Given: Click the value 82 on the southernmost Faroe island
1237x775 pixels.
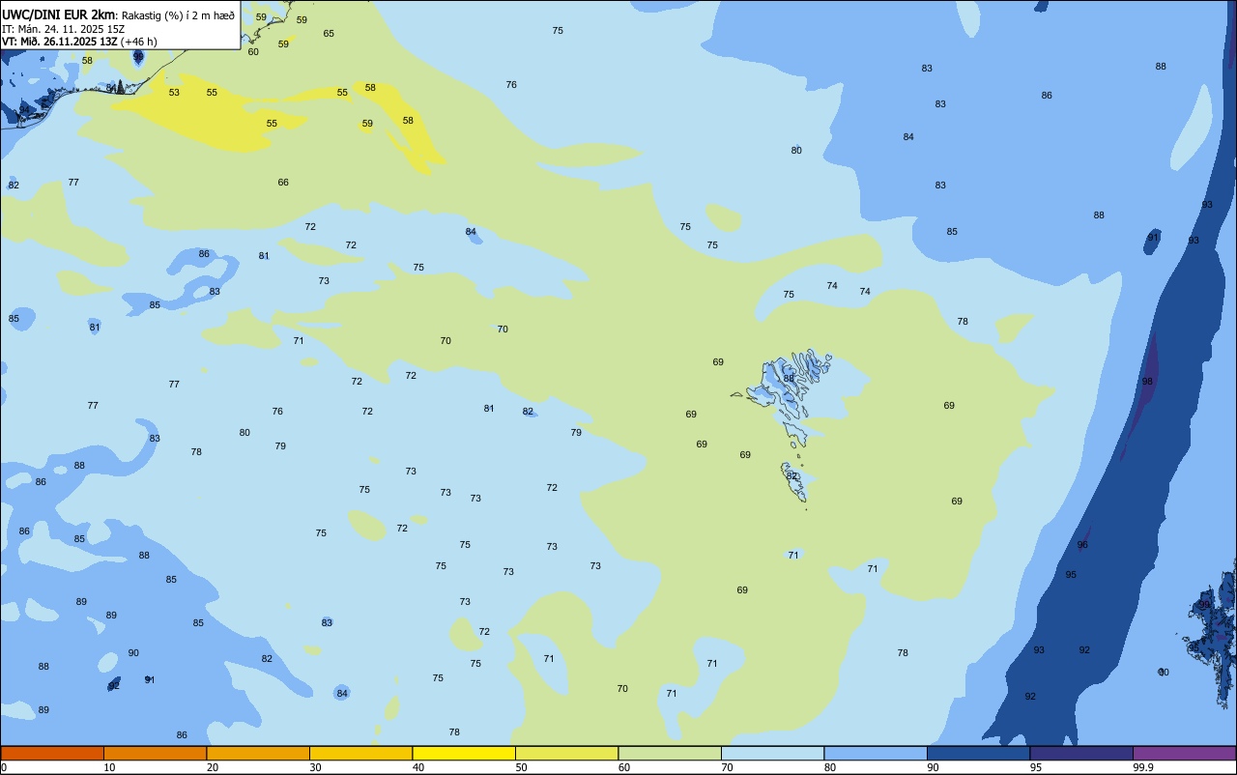Looking at the screenshot, I should point(791,475).
